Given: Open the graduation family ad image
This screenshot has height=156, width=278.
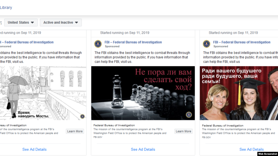Looking at the screenshot, I should (239, 93).
